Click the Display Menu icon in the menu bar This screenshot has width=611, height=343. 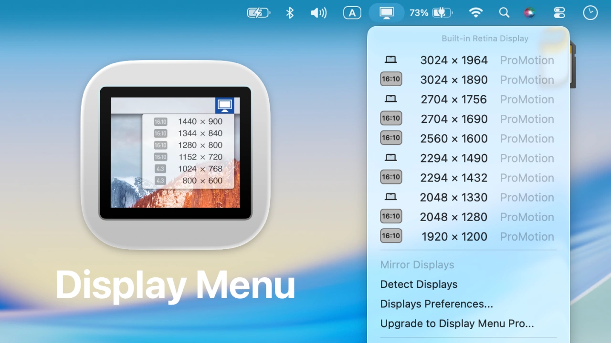click(387, 12)
